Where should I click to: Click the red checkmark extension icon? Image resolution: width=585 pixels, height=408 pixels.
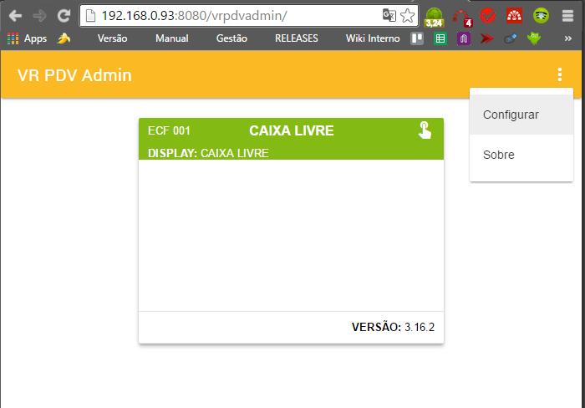[x=487, y=16]
